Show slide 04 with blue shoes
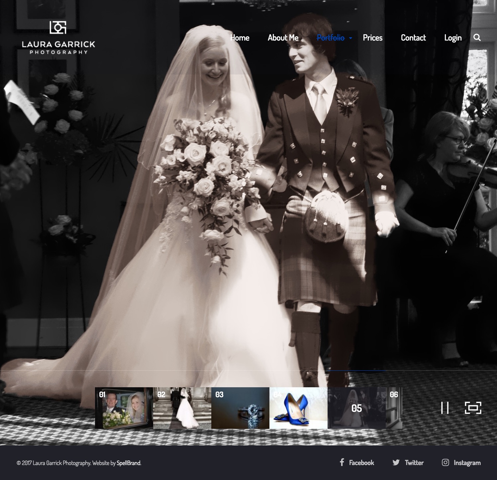 coord(298,408)
